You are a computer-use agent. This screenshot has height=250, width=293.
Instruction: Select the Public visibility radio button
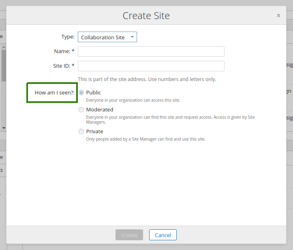tap(81, 92)
